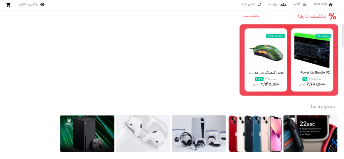The image size is (344, 159).
Task: Click the مشاهده همه link
Action: coord(251,16)
